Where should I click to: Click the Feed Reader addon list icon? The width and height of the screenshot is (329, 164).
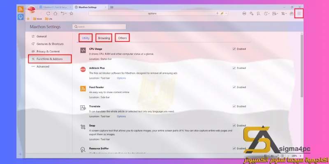click(x=83, y=89)
